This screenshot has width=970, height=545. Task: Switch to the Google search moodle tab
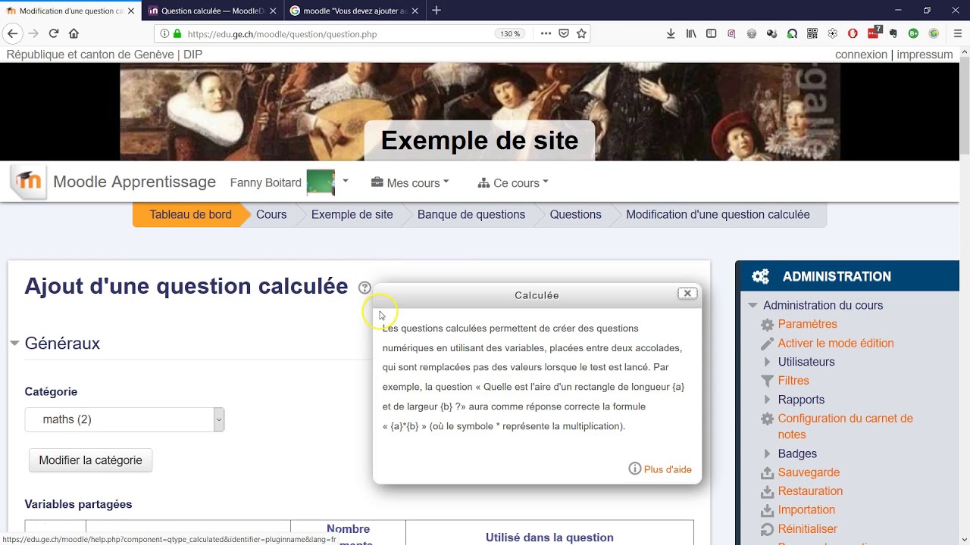tap(355, 11)
